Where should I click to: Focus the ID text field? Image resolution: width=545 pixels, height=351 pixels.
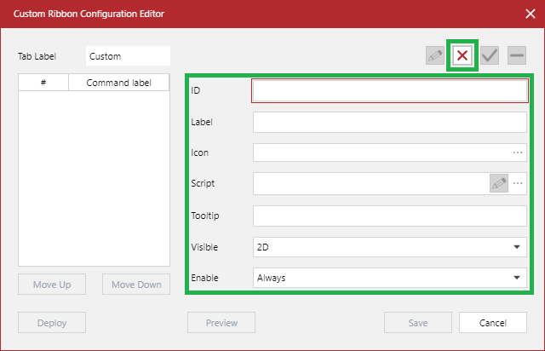(x=390, y=90)
